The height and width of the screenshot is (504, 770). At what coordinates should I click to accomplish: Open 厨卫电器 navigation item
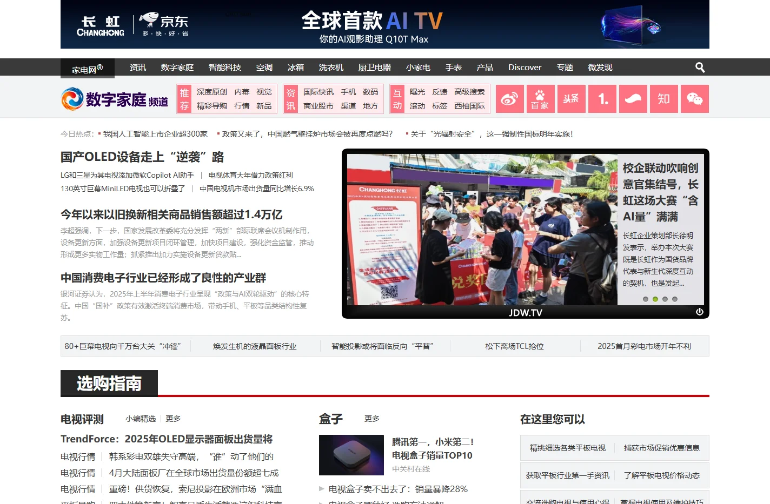coord(375,68)
